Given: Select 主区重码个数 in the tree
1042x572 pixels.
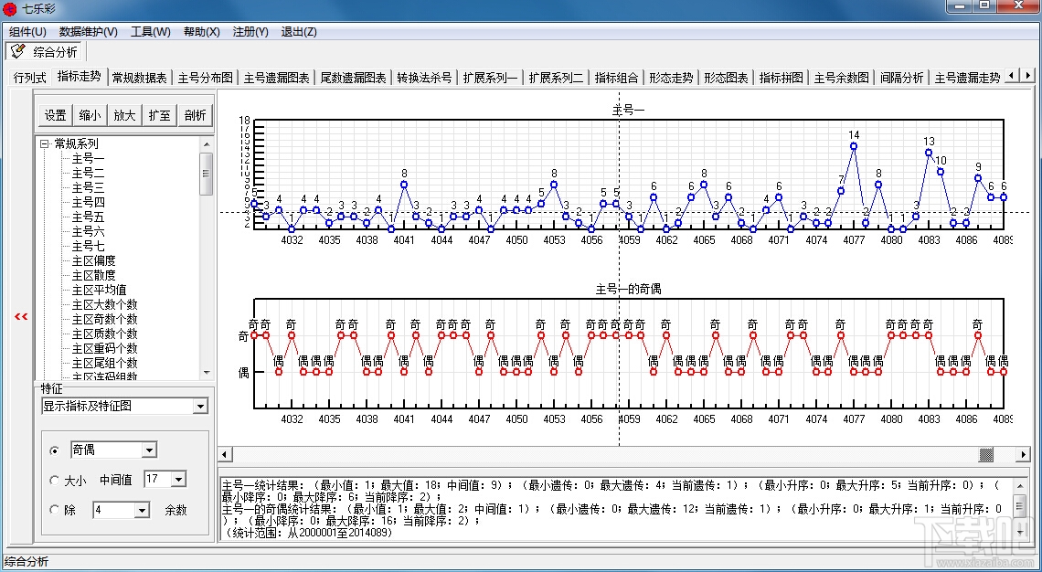Looking at the screenshot, I should pos(105,348).
